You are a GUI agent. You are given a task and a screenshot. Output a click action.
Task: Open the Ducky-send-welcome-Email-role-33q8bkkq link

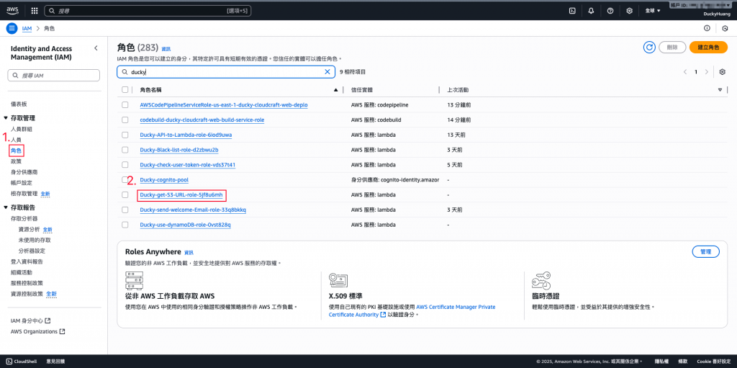[193, 210]
